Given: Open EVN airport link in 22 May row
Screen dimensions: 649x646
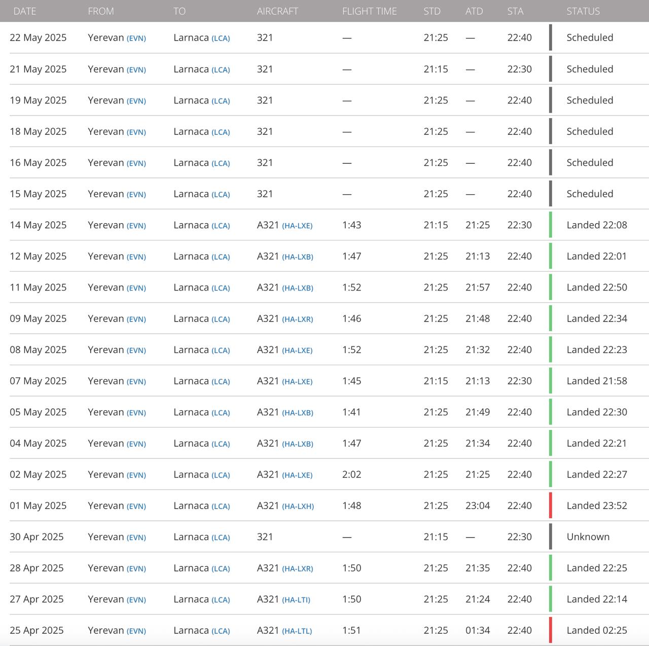Looking at the screenshot, I should (136, 38).
